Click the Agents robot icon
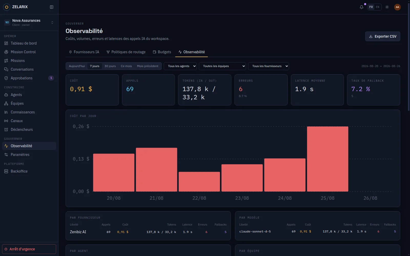This screenshot has width=410, height=256. [x=6, y=95]
